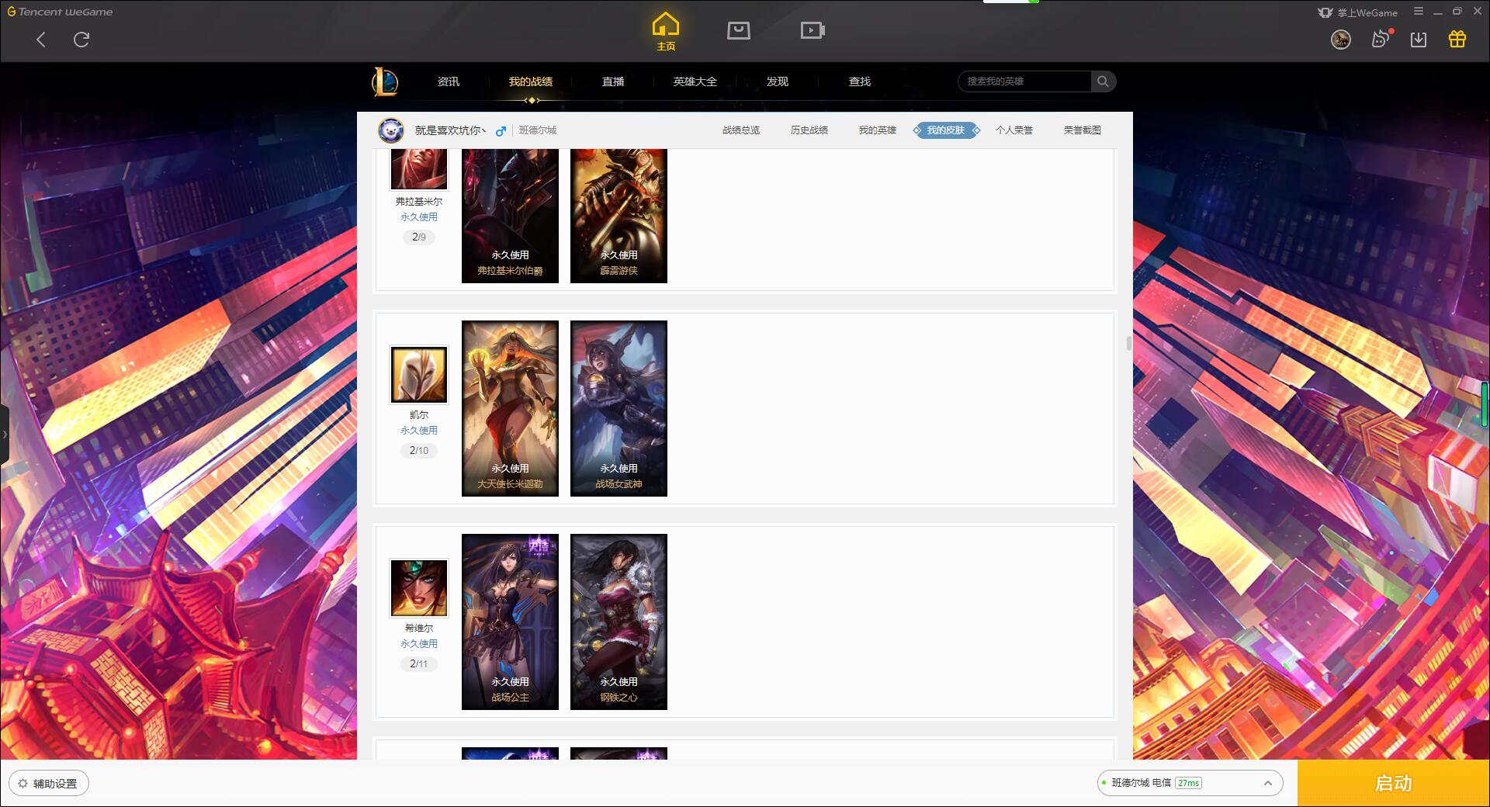Click the 希维尔 champion name label
The image size is (1490, 807).
pos(419,629)
